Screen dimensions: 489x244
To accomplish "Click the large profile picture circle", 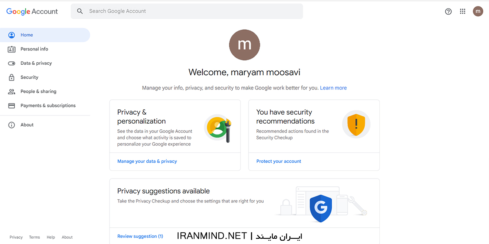I will coord(244,45).
